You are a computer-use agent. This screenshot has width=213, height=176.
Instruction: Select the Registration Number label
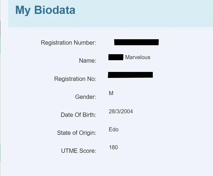68,43
